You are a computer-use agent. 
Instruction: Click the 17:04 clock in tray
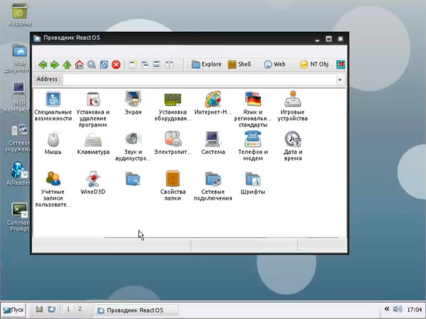coord(414,309)
